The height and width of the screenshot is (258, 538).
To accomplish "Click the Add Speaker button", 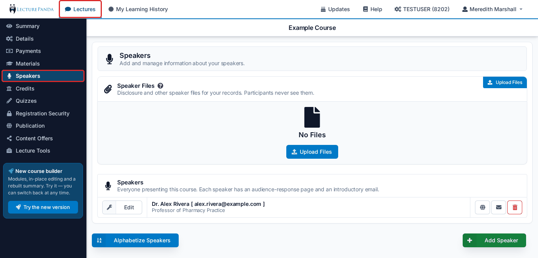I will 494,240.
